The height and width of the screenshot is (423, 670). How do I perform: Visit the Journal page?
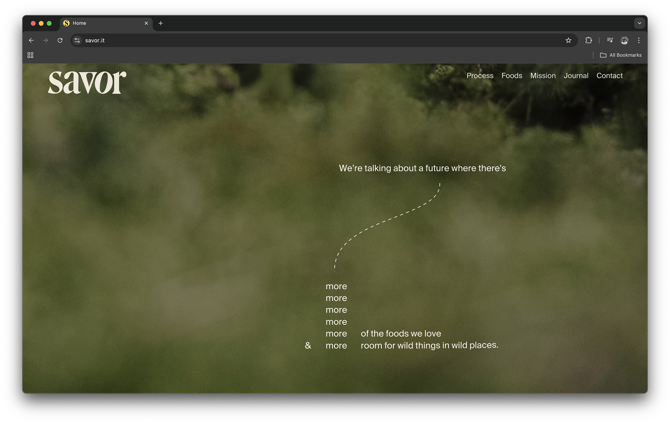(576, 76)
